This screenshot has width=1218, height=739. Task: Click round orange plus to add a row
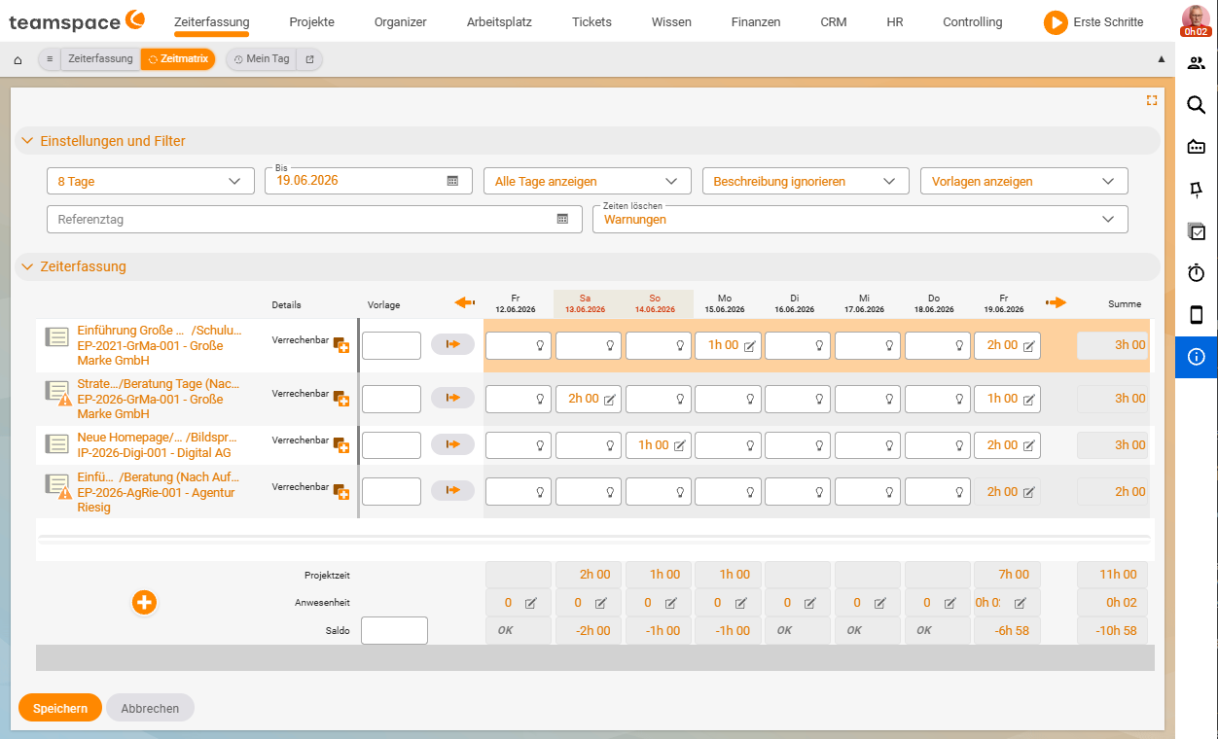tap(144, 603)
